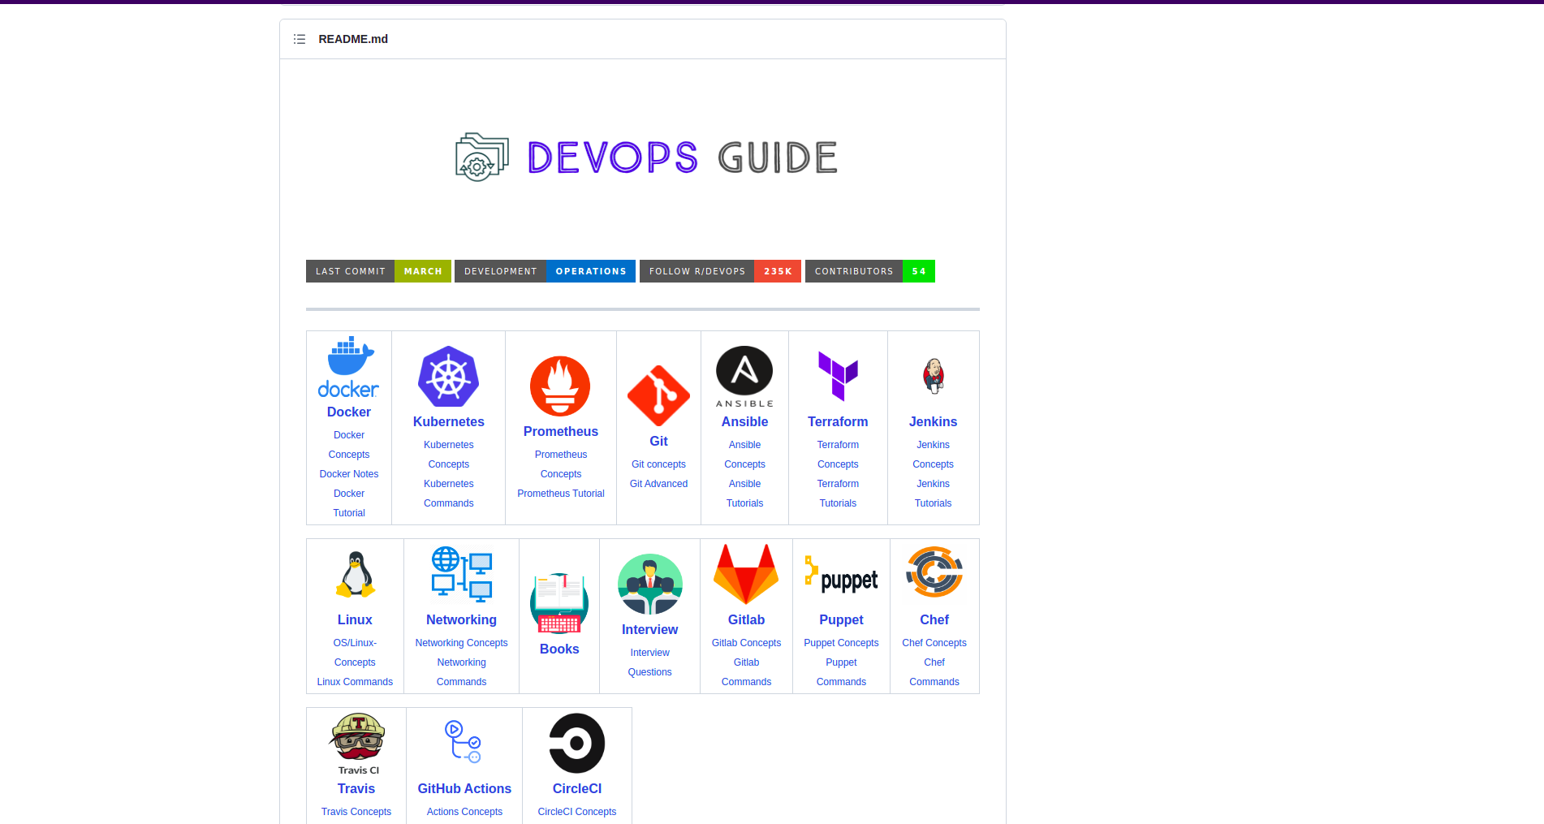Open the Puppet Concepts link

(841, 643)
